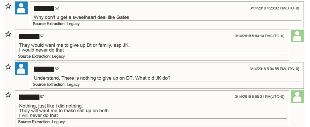Screen dimensions: 310x127
Task: Click green avatar beside 5:04:14 PM message
Action: [297, 36]
